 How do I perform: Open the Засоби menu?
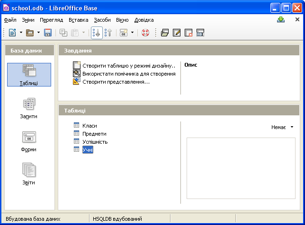[102, 20]
